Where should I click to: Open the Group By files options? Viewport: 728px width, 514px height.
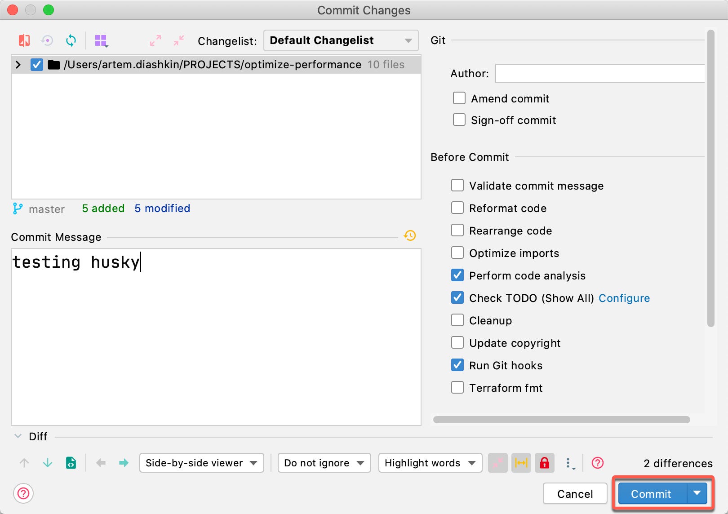coord(102,40)
